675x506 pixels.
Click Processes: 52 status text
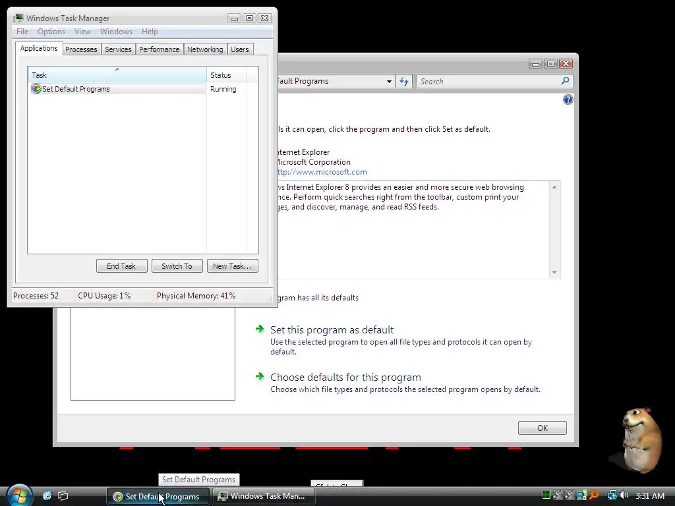(x=36, y=296)
